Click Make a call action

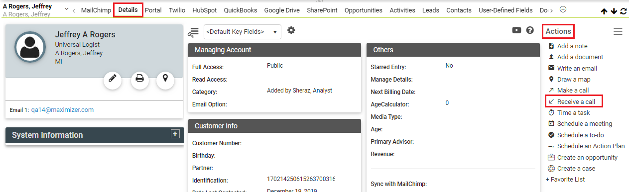[573, 91]
